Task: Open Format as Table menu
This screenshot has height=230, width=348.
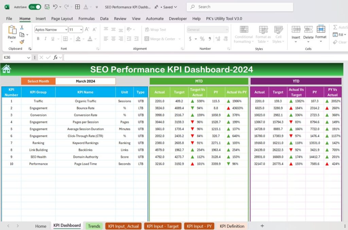Action: [x=263, y=35]
